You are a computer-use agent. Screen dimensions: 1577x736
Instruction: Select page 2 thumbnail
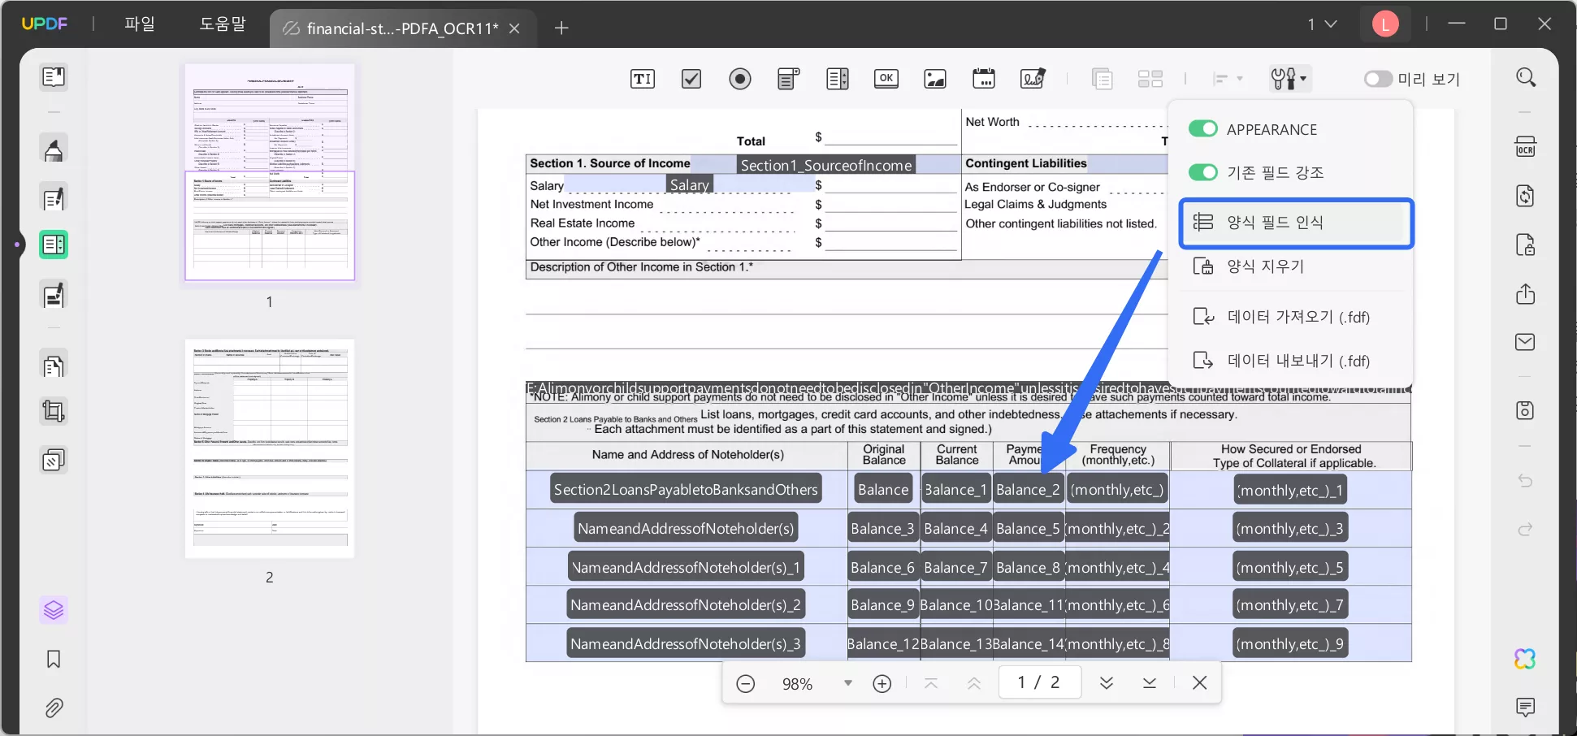(270, 448)
